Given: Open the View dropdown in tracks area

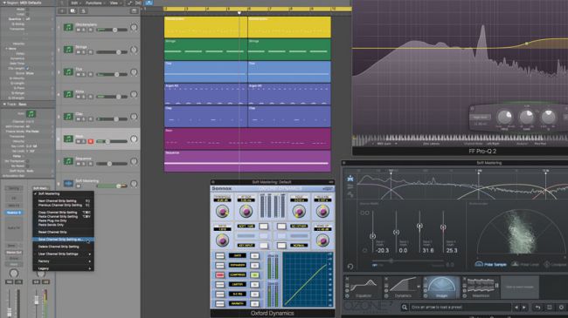Looking at the screenshot, I should [x=114, y=3].
